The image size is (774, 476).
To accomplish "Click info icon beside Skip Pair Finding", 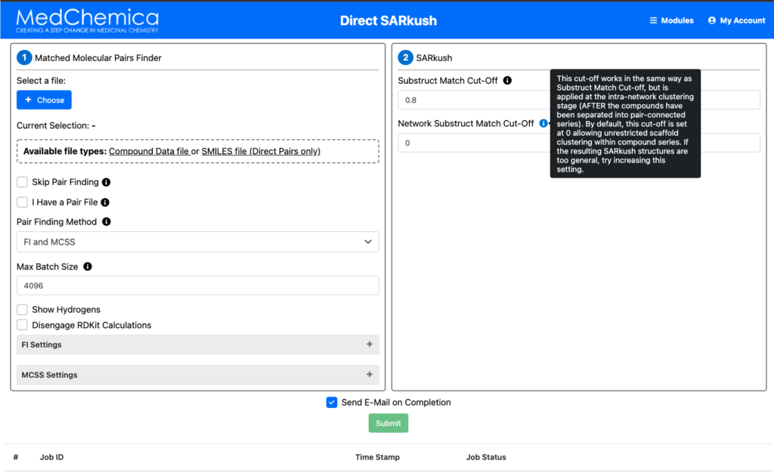I will (x=107, y=183).
